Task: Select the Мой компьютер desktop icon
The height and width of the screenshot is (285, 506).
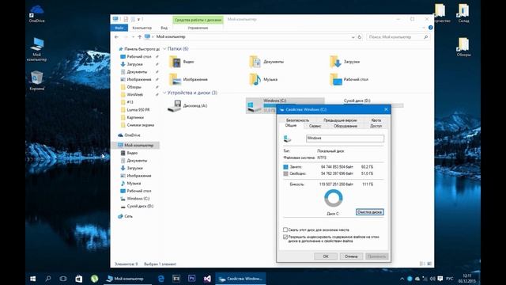Action: tap(36, 49)
